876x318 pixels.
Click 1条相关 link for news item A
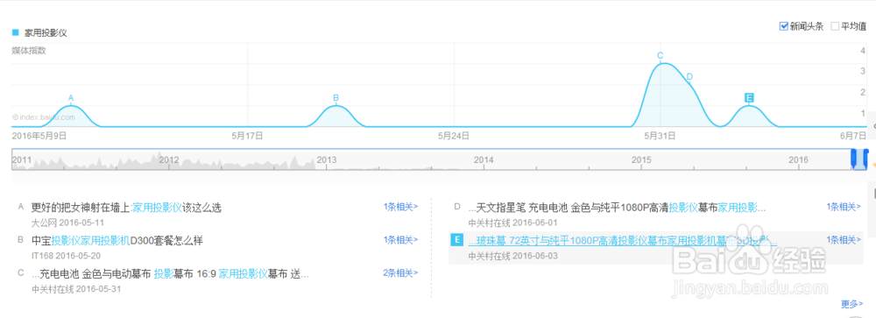(x=400, y=207)
